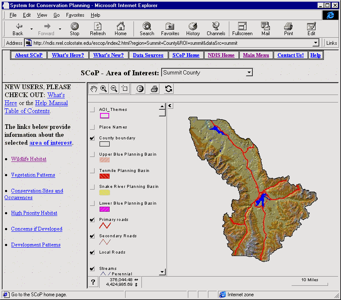Activate the zoom out magnifier tool
This screenshot has width=341, height=300.
tap(114, 89)
